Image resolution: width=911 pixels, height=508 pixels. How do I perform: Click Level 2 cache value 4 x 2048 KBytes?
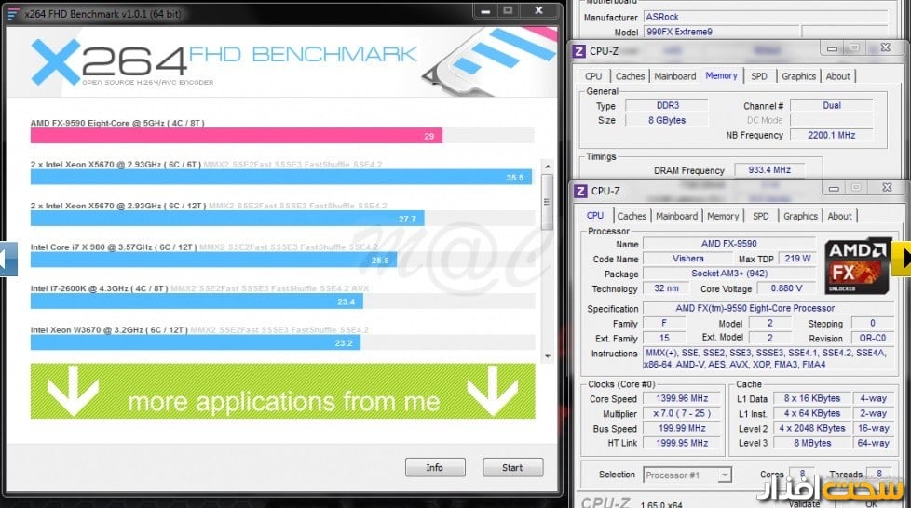(x=811, y=429)
